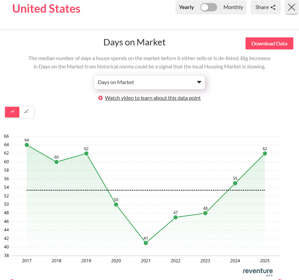
Task: Toggle the Yearly/Monthly switch
Action: 208,7
